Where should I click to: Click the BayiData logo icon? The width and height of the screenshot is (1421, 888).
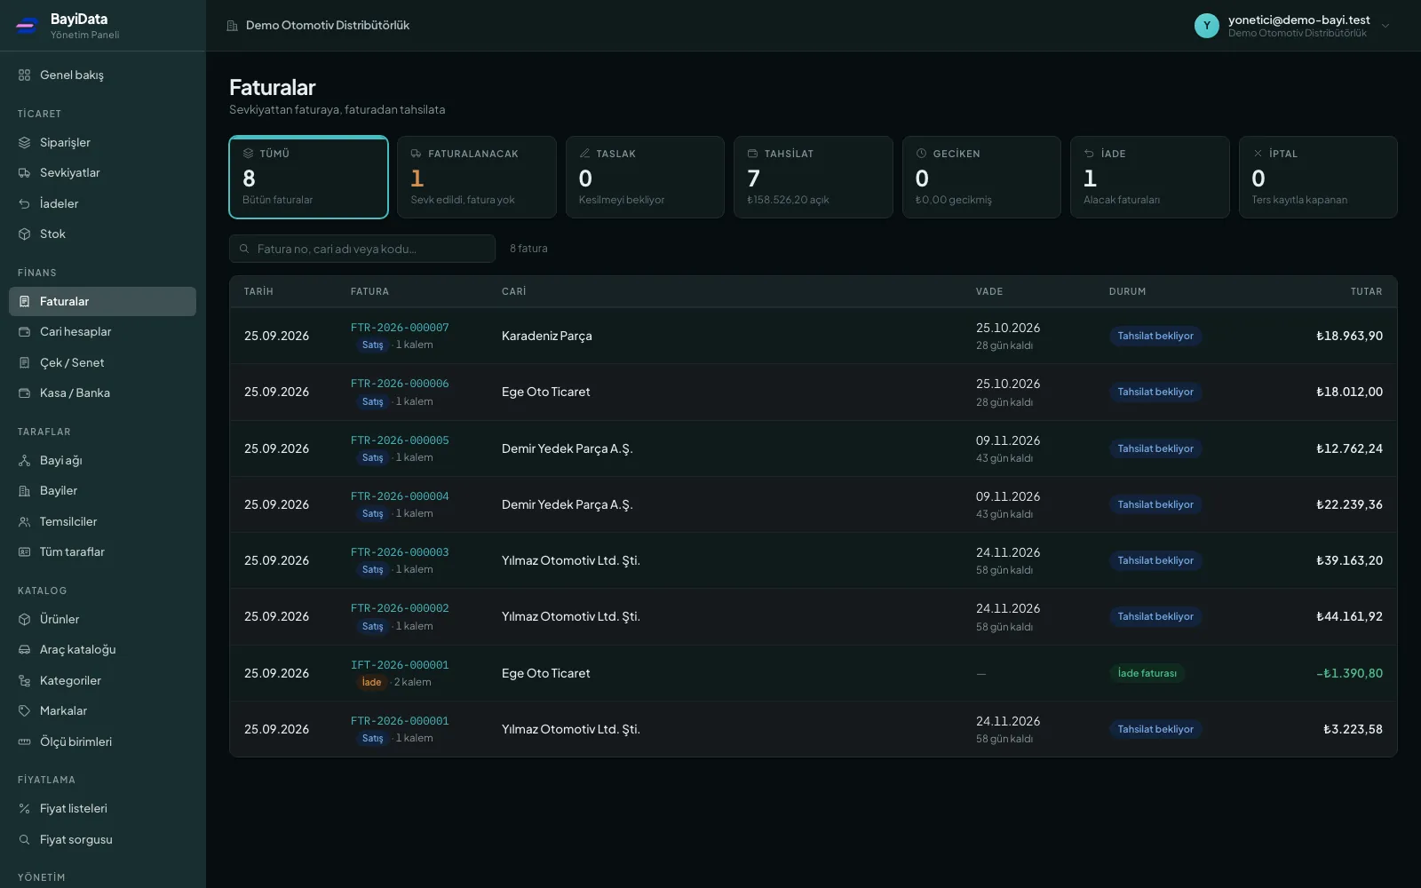27,26
